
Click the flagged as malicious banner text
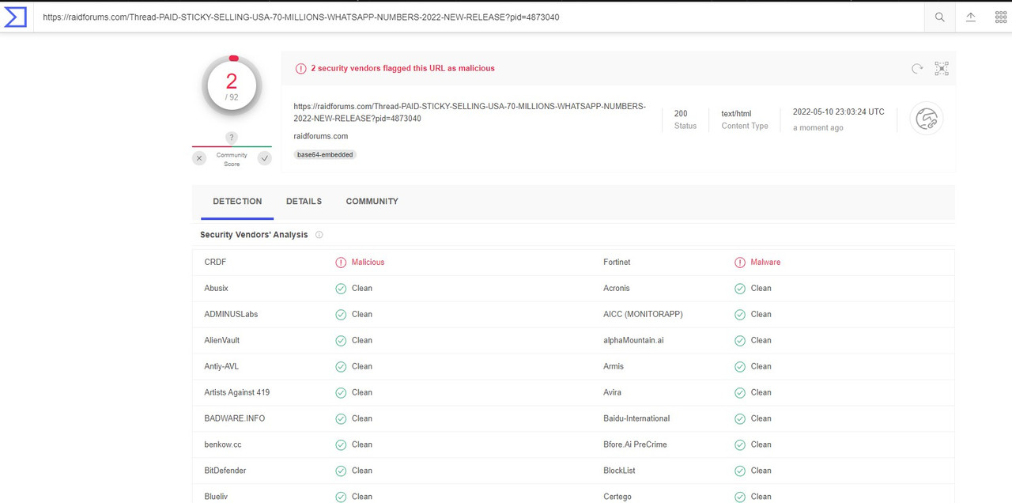[x=402, y=69]
